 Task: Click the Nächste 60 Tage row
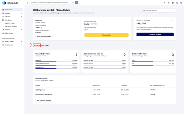tap(104, 64)
